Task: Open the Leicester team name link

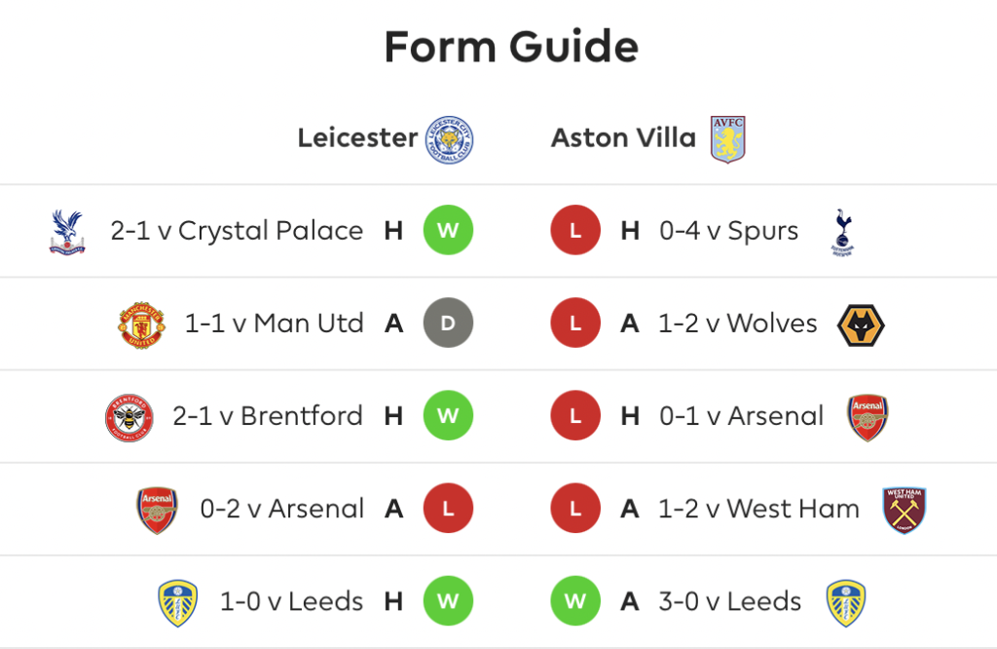Action: click(357, 138)
